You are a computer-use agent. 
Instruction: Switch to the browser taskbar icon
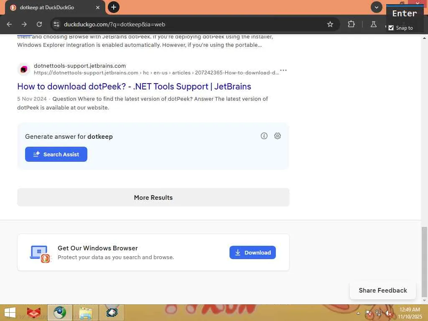click(x=60, y=313)
